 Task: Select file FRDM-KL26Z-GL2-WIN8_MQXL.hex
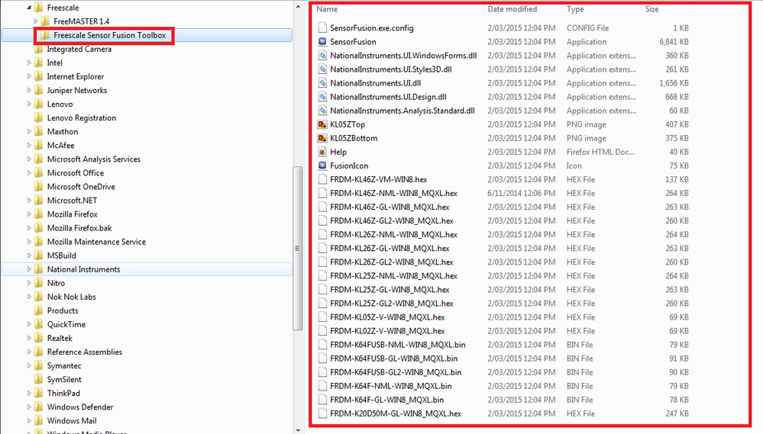click(x=392, y=262)
